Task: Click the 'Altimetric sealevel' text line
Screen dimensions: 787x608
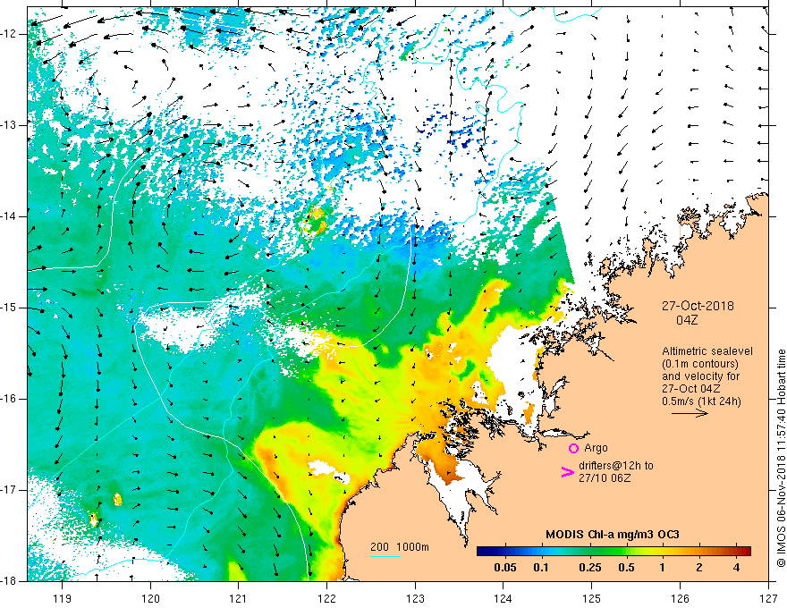Action: coord(707,351)
